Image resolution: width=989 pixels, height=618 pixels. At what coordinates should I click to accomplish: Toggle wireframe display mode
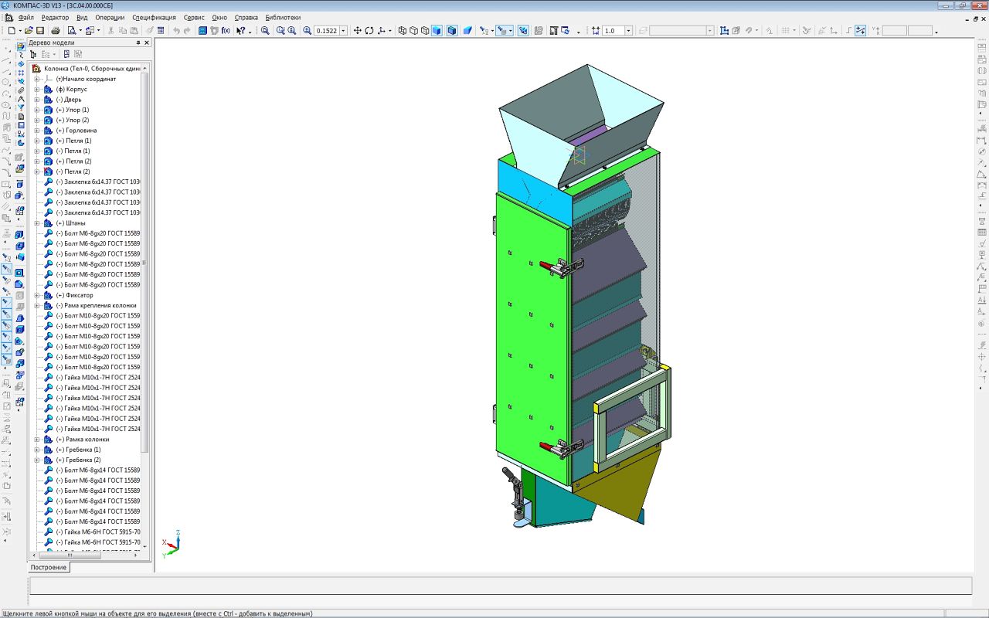coord(403,31)
